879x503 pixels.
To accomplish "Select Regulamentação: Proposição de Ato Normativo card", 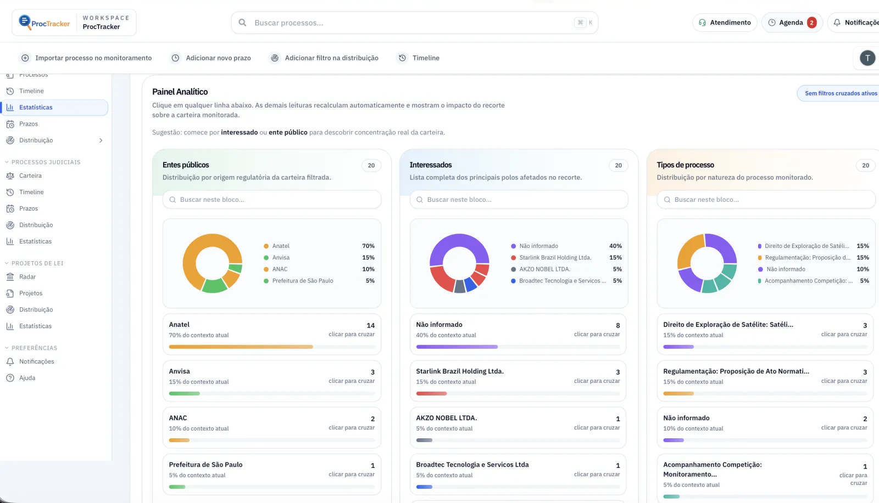I will pos(765,381).
